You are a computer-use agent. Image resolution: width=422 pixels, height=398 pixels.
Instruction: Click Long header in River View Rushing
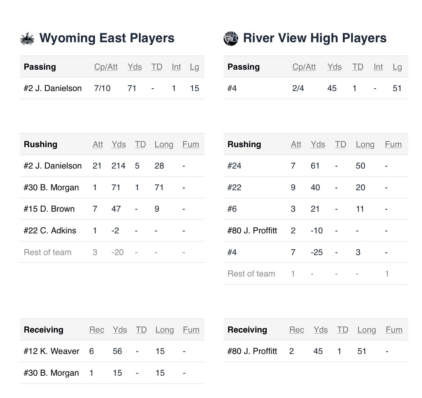365,144
